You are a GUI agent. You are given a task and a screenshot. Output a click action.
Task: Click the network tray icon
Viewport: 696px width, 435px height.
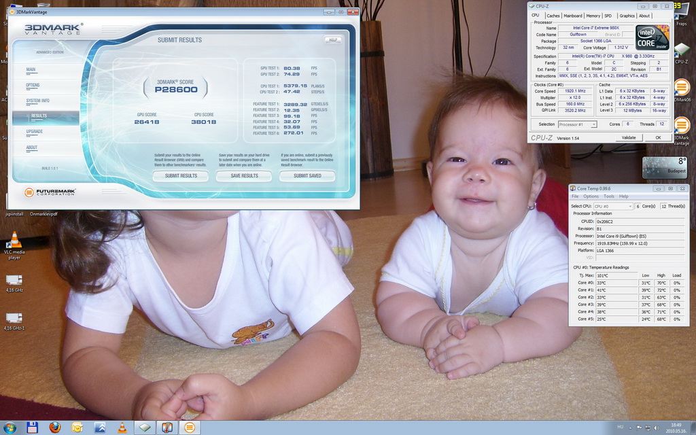[648, 428]
